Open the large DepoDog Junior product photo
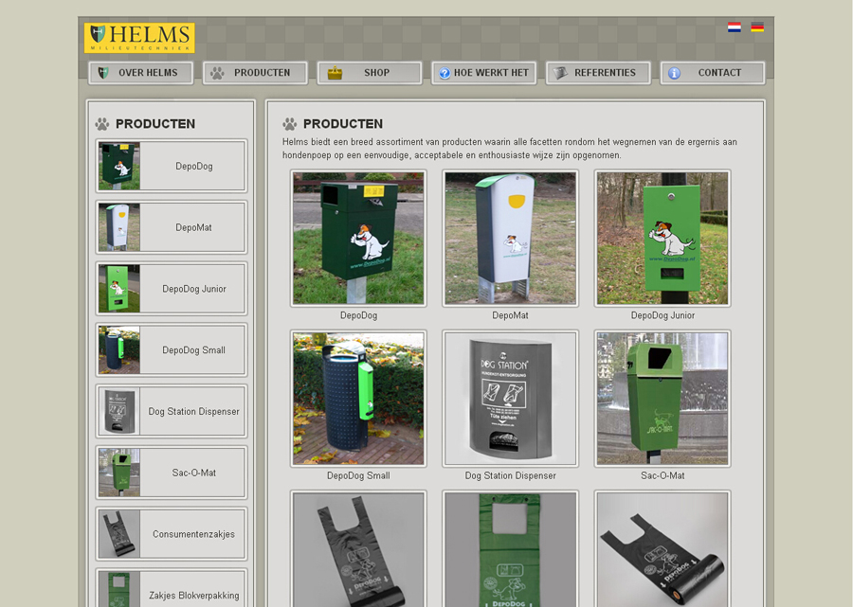This screenshot has height=607, width=853. point(662,238)
